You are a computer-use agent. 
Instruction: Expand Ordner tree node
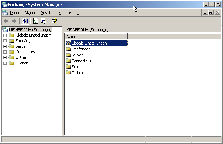point(5,63)
